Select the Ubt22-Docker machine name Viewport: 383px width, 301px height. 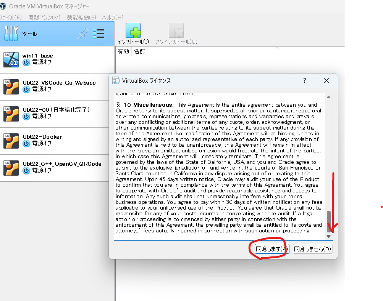coord(42,137)
